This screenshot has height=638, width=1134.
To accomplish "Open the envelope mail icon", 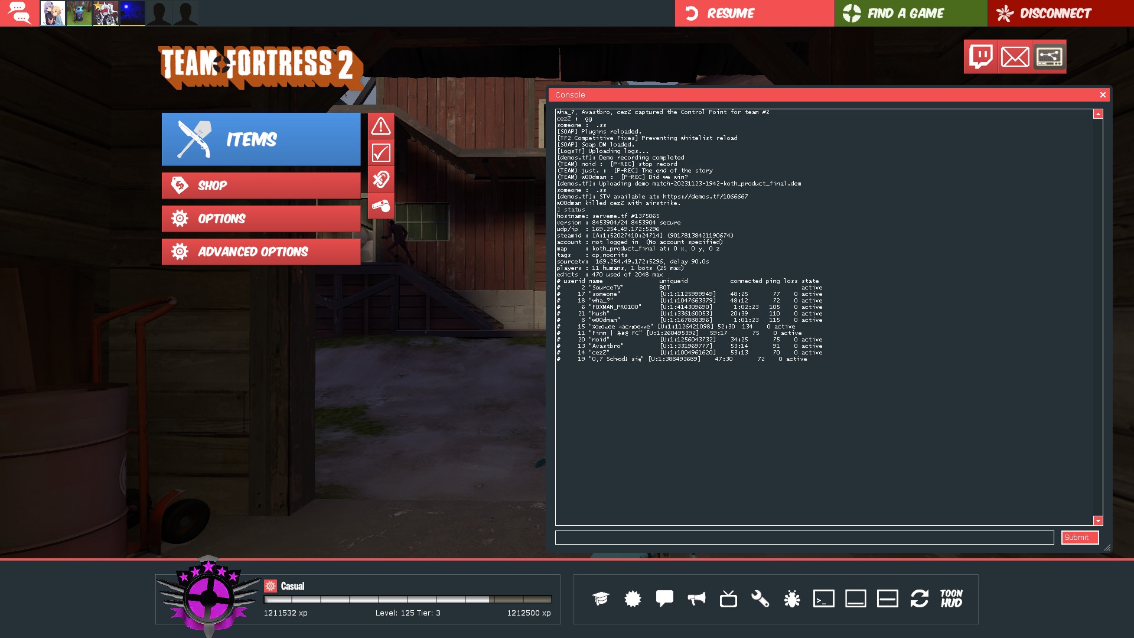I will tap(1015, 57).
